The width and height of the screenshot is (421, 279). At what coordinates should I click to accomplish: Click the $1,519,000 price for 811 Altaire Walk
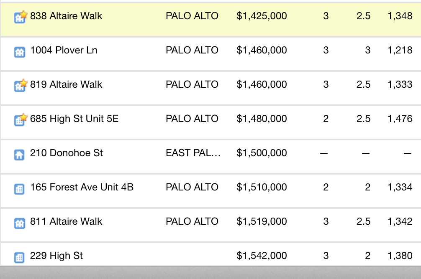(262, 221)
